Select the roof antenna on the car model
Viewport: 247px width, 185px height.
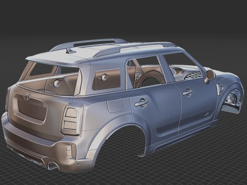pyautogui.click(x=70, y=51)
